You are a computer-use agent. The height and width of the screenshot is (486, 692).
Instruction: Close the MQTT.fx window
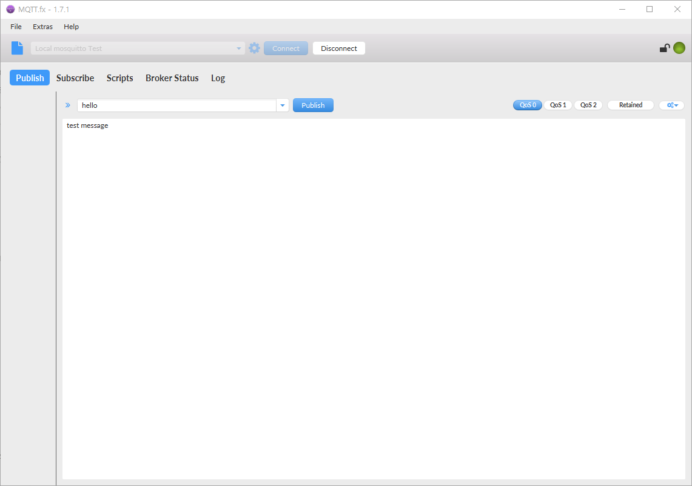(x=677, y=9)
